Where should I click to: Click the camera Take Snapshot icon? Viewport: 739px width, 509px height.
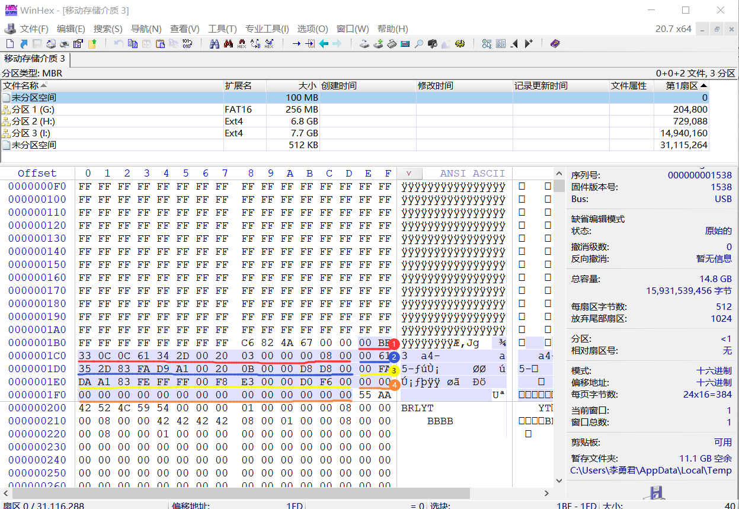pos(433,44)
